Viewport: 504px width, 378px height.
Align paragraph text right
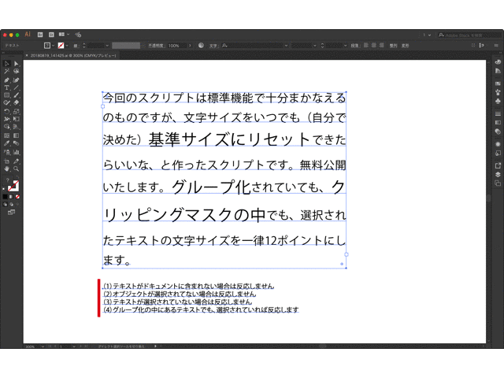pyautogui.click(x=381, y=46)
